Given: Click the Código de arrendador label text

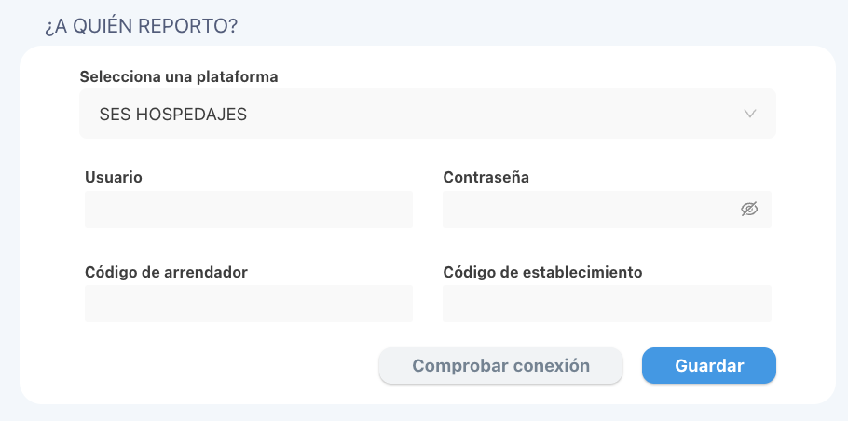Looking at the screenshot, I should [x=167, y=272].
